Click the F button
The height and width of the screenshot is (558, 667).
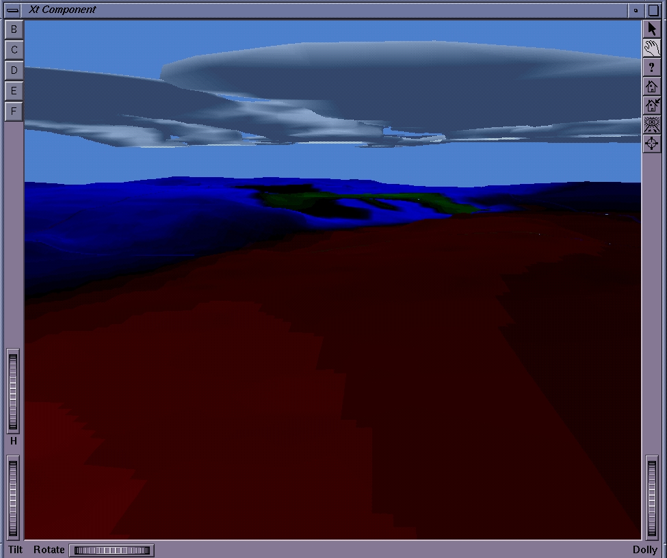point(14,111)
